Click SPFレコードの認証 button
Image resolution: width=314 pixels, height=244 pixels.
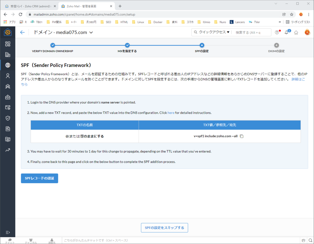pos(40,178)
